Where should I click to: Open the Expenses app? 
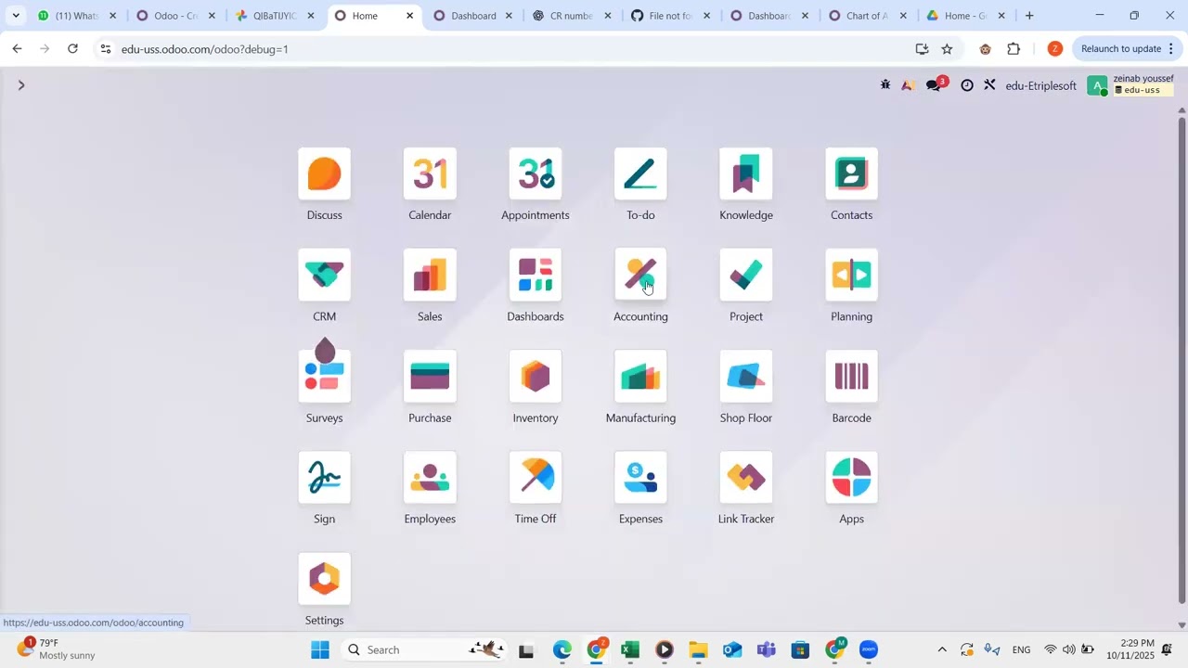coord(640,478)
